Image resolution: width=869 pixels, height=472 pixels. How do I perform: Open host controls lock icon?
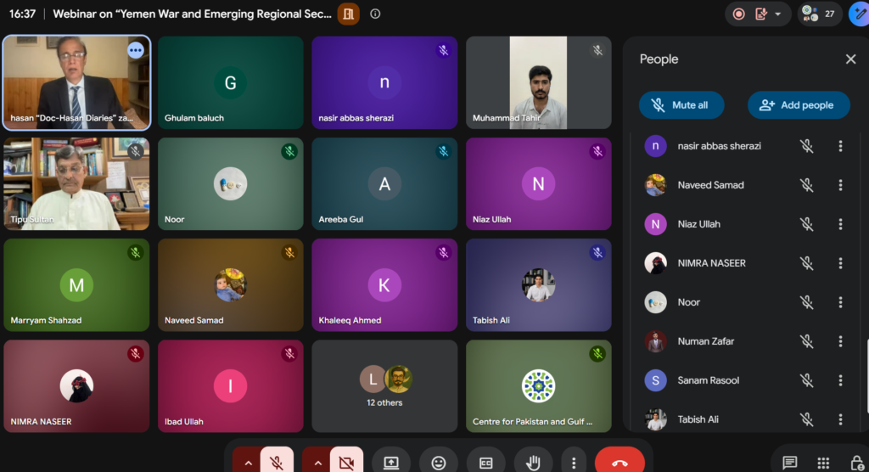pos(857,462)
